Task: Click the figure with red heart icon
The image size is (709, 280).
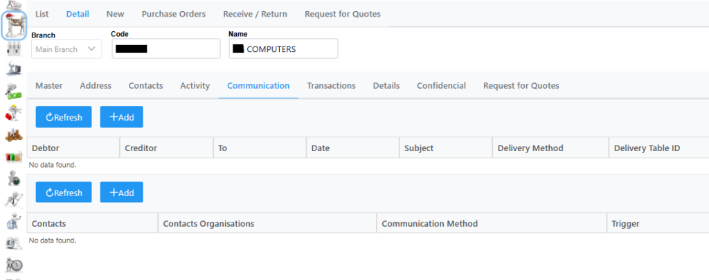Action: 13,113
